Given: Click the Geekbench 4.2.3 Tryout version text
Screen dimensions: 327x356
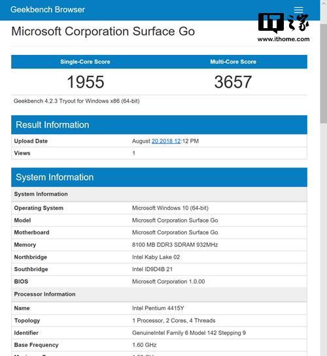Looking at the screenshot, I should coord(77,101).
